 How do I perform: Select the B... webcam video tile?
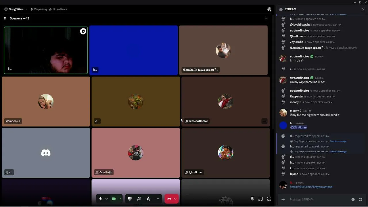(x=46, y=50)
